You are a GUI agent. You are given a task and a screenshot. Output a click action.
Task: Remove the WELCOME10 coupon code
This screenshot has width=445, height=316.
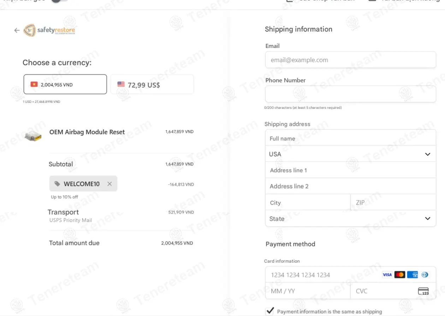click(109, 184)
